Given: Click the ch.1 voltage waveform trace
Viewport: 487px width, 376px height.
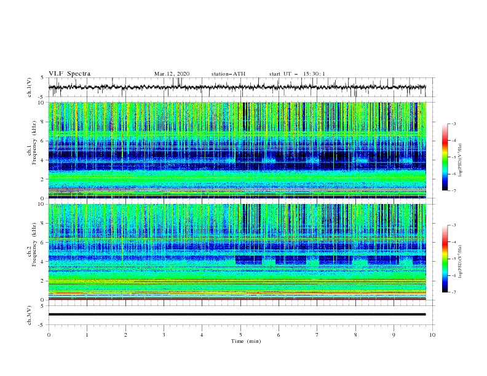Looking at the screenshot, I should [x=237, y=87].
